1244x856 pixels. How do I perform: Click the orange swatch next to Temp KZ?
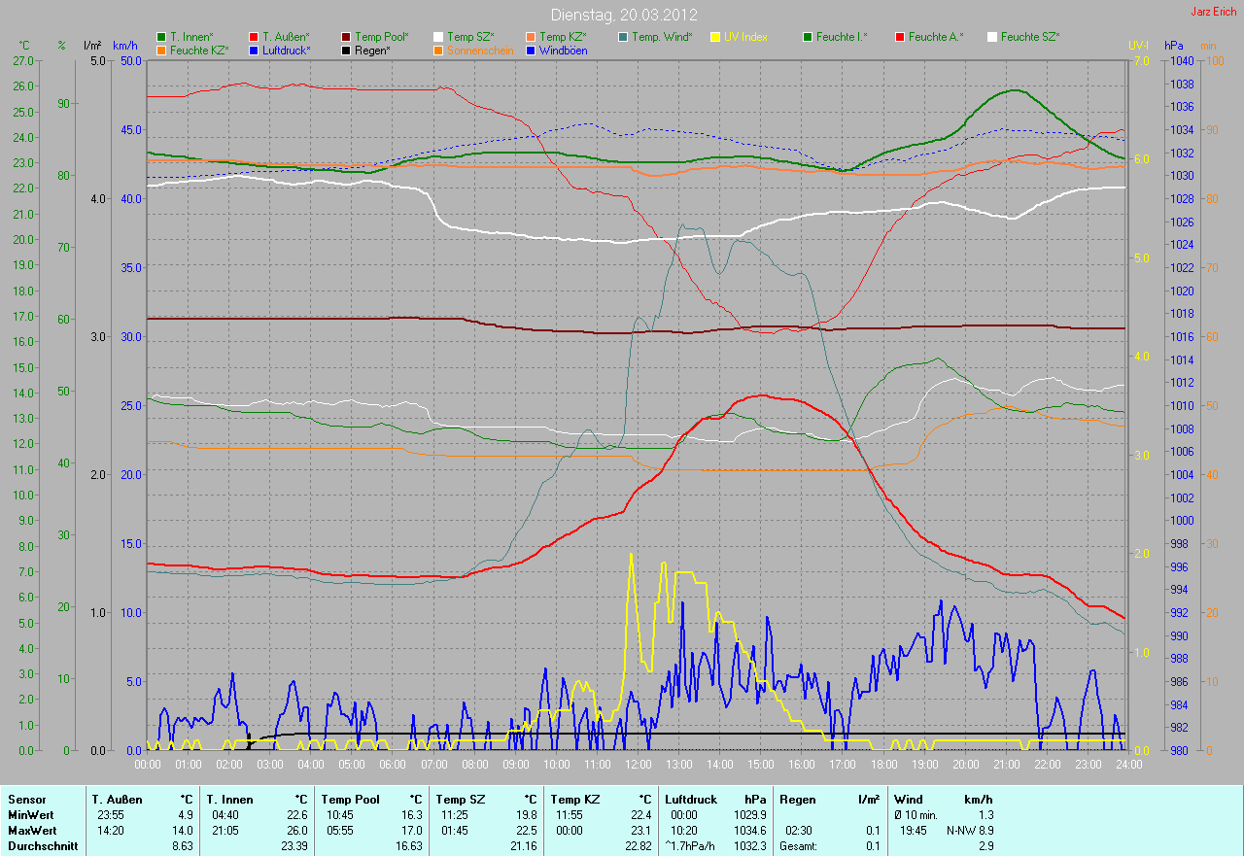[x=531, y=37]
